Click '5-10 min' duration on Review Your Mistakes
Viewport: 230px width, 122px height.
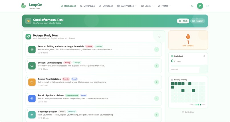coord(44,86)
